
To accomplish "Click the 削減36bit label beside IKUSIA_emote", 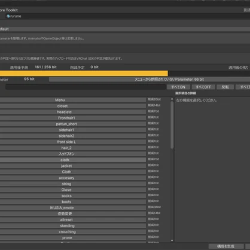I will pyautogui.click(x=154, y=207).
